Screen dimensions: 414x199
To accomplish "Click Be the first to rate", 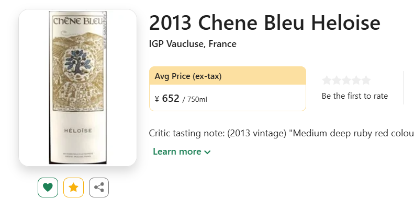I will 354,96.
